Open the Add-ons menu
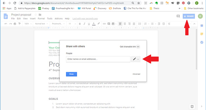206x110 pixels. [59, 18]
